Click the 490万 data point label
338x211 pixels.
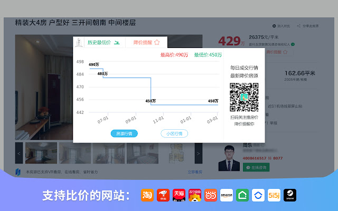tap(94, 64)
